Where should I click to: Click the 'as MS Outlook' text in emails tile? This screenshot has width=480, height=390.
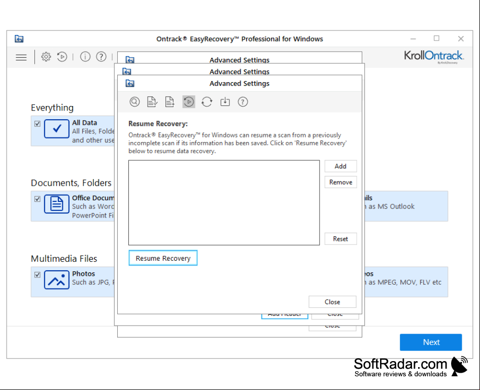pyautogui.click(x=391, y=206)
